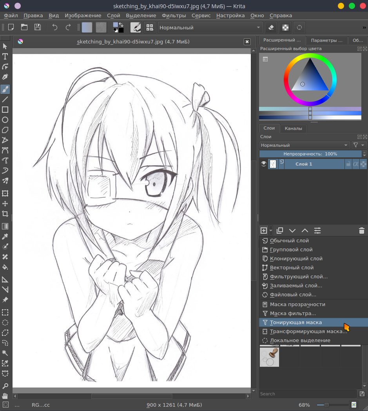Select the Calligraphy tool
368x411 pixels.
[5, 77]
